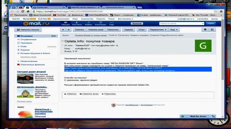Open the Входящие folder
The width and height of the screenshot is (231, 129).
36,36
